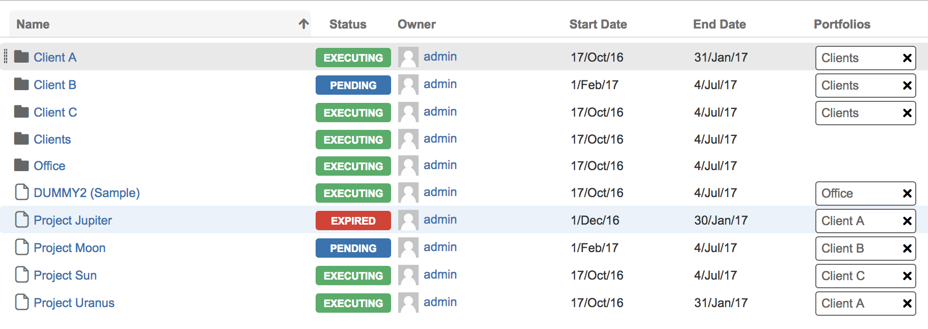The height and width of the screenshot is (329, 928).
Task: Open the Project Sun link
Action: pos(65,276)
